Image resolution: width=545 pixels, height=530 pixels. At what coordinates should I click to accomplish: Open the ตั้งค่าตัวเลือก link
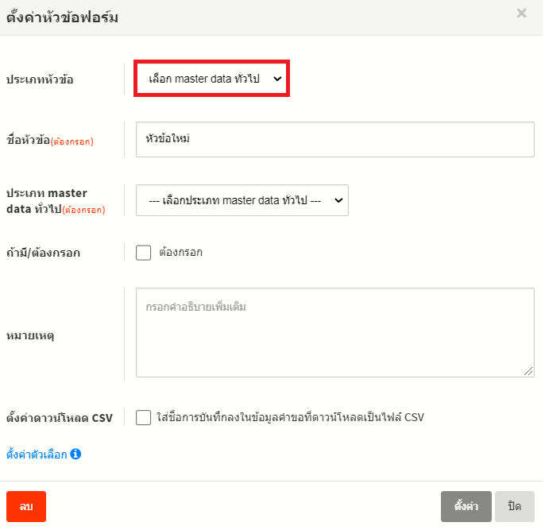pyautogui.click(x=37, y=455)
